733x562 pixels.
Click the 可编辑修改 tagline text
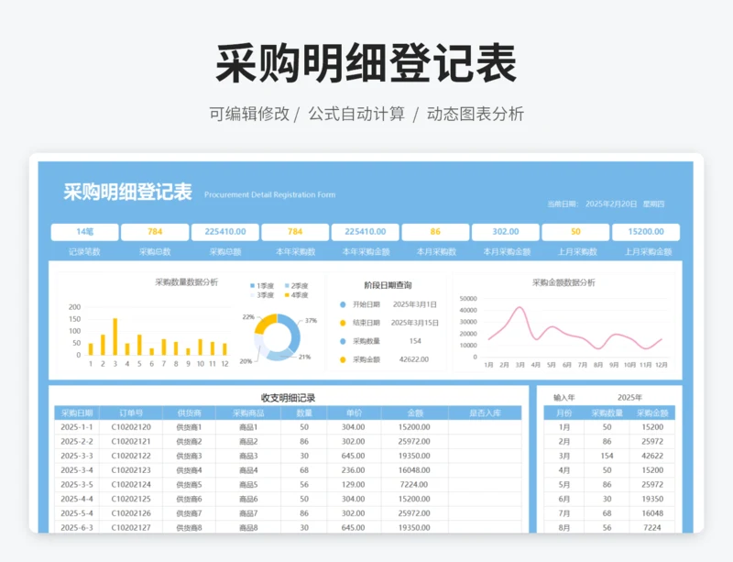tap(249, 114)
